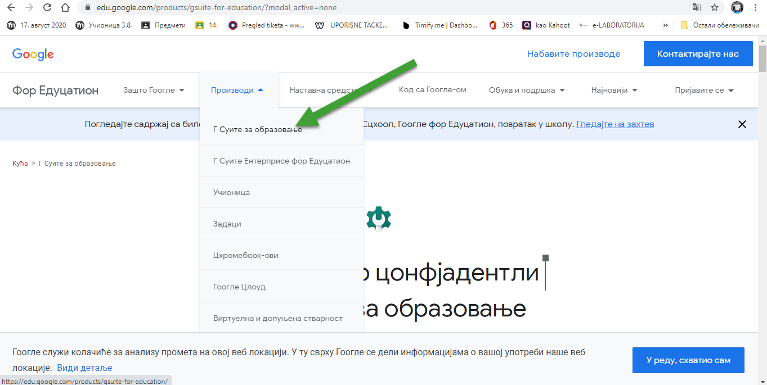Open the Пријавите се dropdown
Image resolution: width=767 pixels, height=385 pixels.
[x=704, y=90]
